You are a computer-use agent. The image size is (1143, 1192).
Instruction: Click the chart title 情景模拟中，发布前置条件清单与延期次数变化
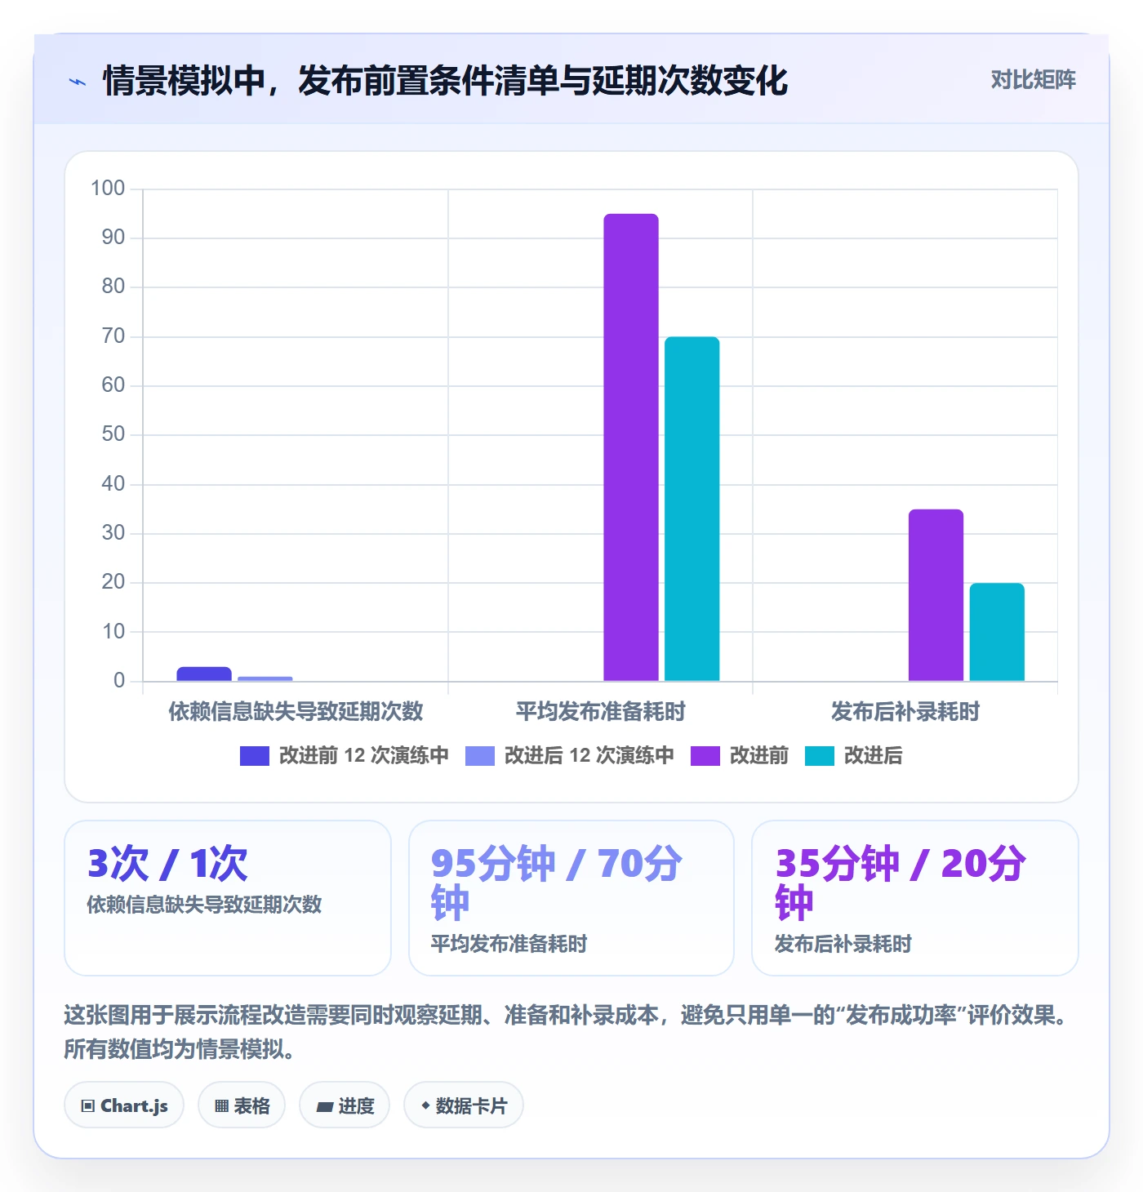(x=445, y=81)
